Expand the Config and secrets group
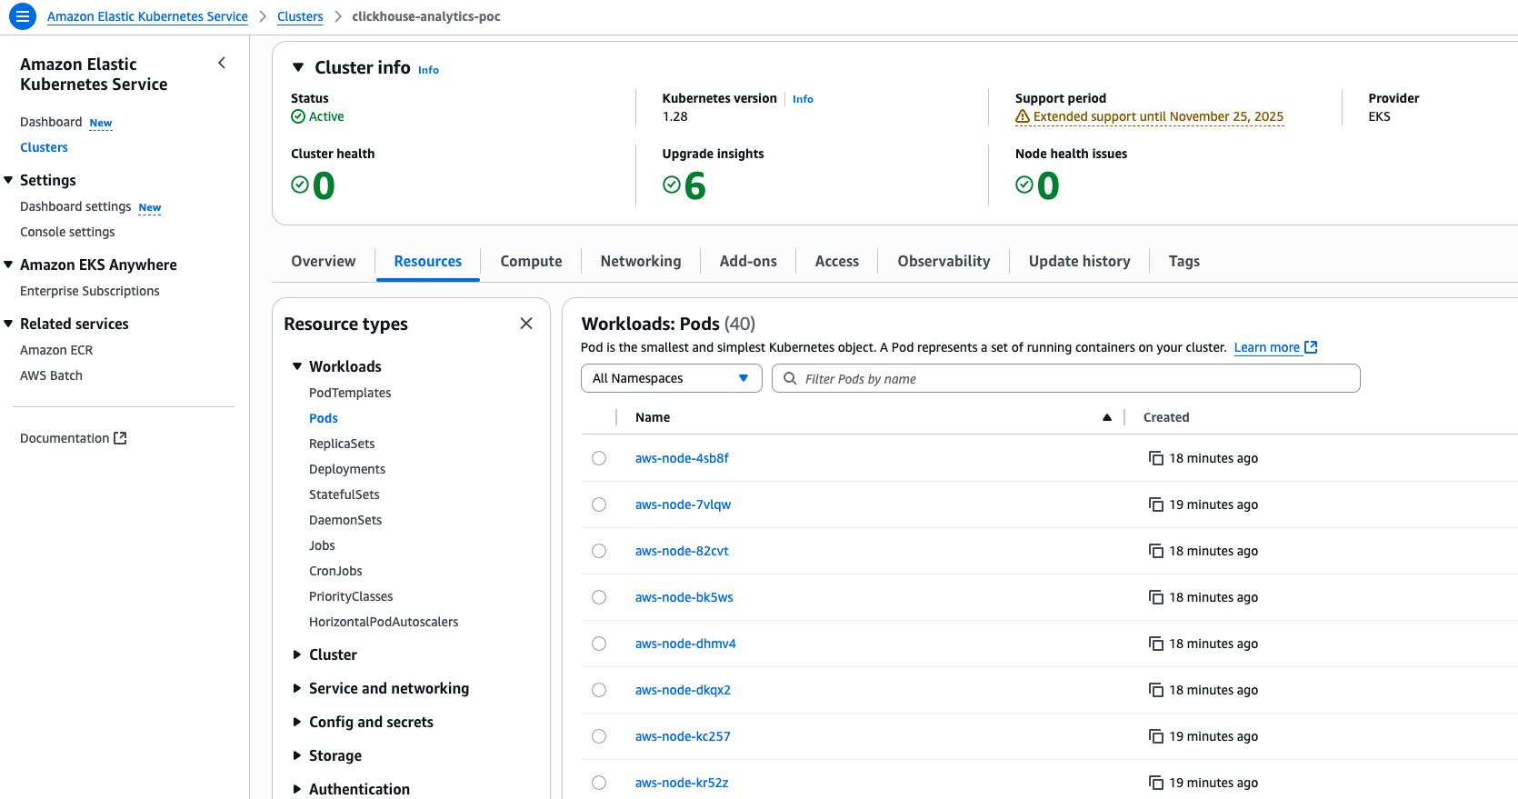Screen dimensions: 1518x799 point(296,722)
